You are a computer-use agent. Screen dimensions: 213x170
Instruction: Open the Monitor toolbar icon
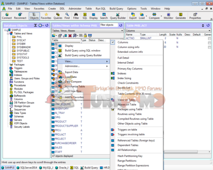(x=168, y=16)
